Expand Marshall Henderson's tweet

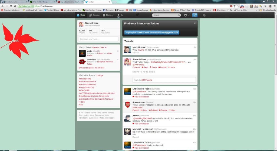pyautogui.click(x=136, y=137)
